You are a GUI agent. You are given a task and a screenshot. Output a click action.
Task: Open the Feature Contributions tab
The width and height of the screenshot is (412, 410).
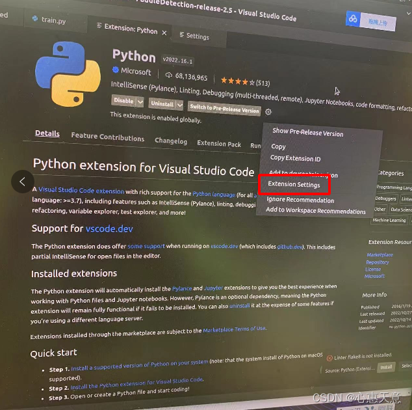pos(108,137)
